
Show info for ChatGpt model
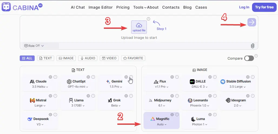[x=93, y=77]
